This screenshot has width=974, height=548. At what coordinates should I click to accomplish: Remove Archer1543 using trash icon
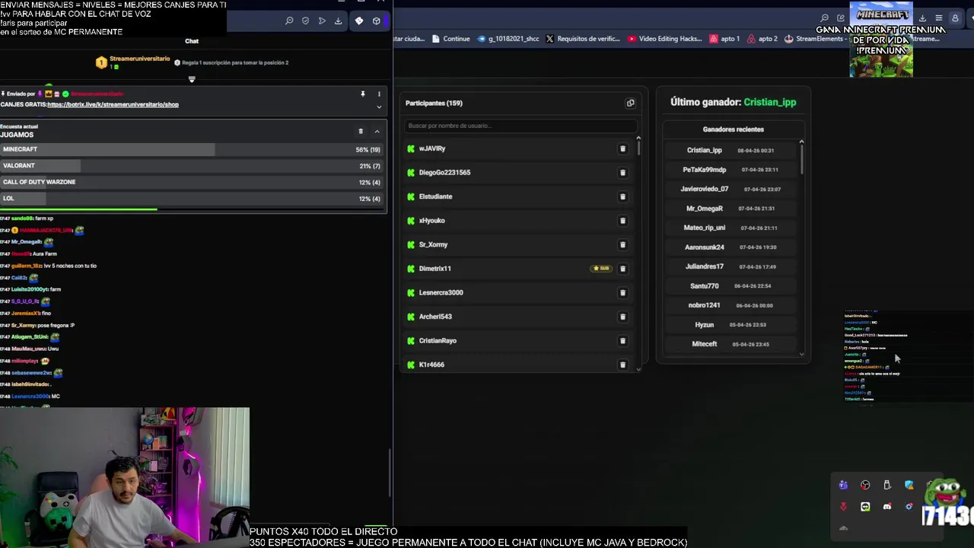(622, 317)
